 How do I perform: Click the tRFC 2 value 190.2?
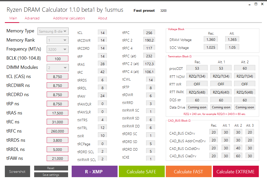pos(149,40)
